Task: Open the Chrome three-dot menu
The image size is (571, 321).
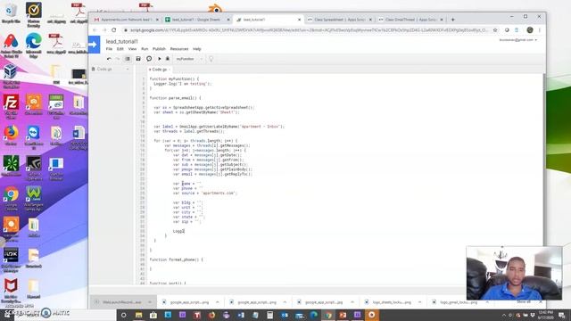Action: (x=540, y=29)
